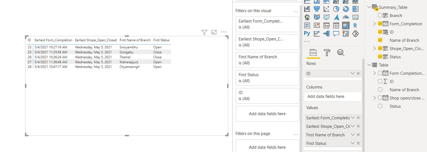Select the Treemap visual icon
The width and height of the screenshot is (427, 152).
click(355, 9)
